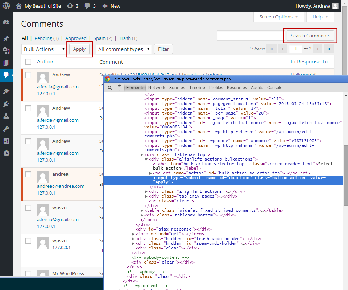Open the Bulk Actions dropdown

point(44,49)
